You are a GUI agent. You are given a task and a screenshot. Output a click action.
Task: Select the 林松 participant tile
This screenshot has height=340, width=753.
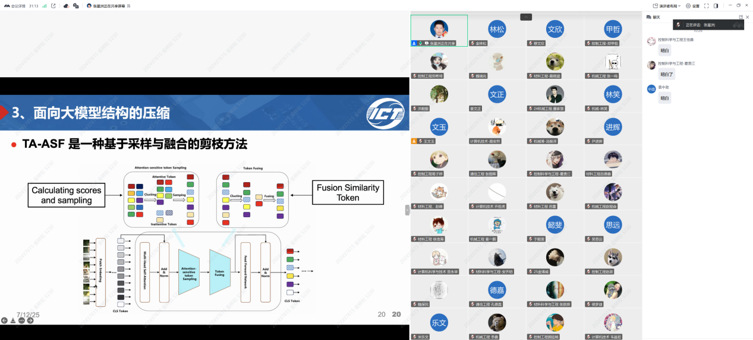click(496, 30)
